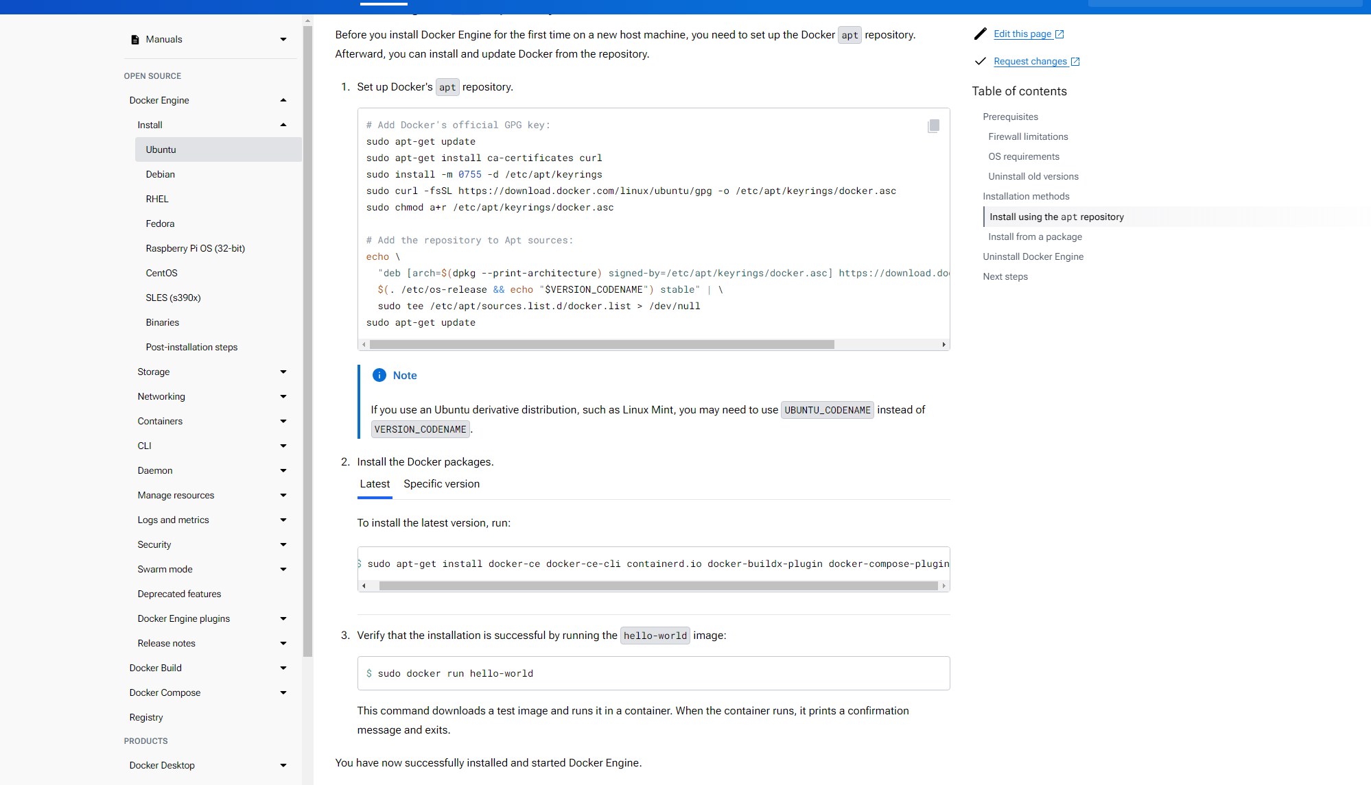Screen dimensions: 1371x785
Task: Expand the Release notes section
Action: (283, 643)
